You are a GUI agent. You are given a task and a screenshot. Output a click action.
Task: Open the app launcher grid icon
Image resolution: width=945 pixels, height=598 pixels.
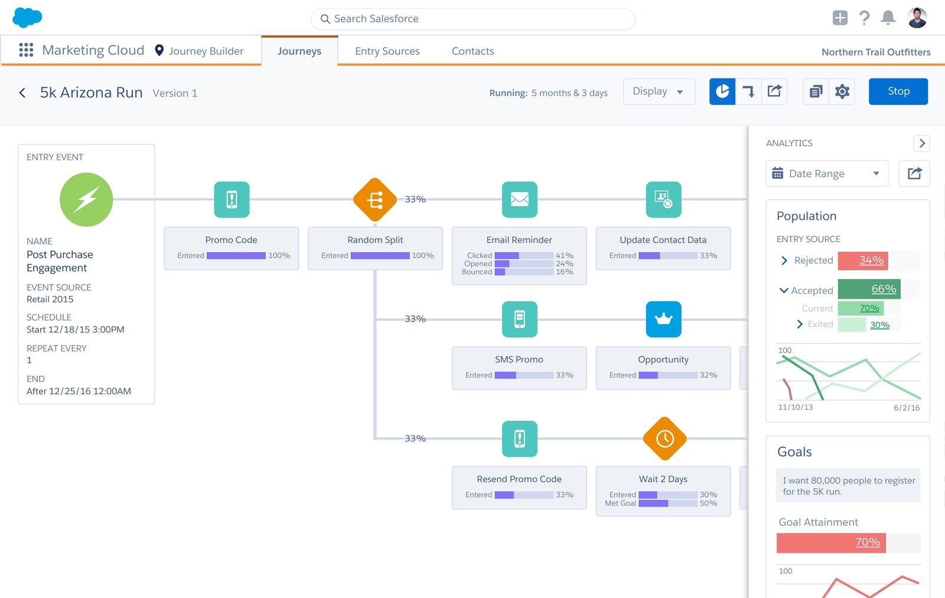coord(26,50)
